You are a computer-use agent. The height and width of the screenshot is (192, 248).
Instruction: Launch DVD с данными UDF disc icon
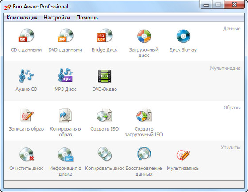point(66,36)
